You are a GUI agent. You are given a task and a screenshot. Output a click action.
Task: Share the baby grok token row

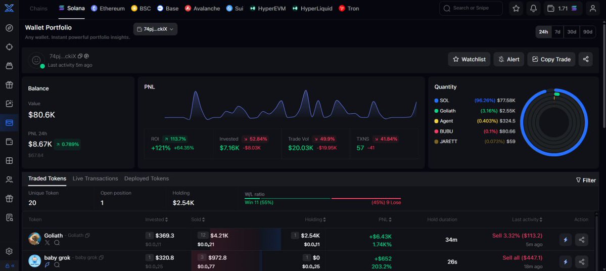click(x=582, y=262)
